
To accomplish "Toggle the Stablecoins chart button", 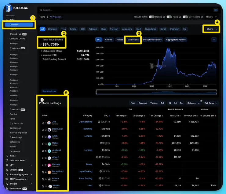I will click(x=133, y=40).
